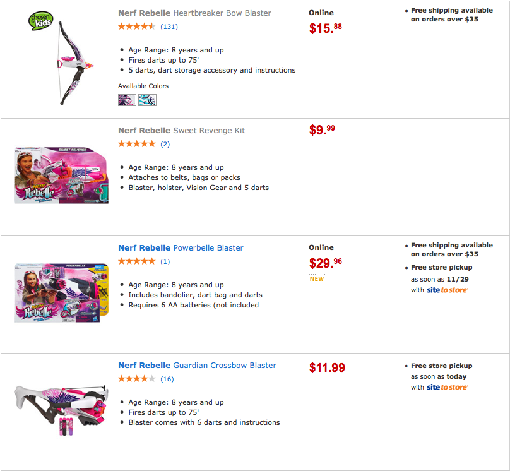This screenshot has height=471, width=510.
Task: Click the star rating of Guardian Crossbow
Action: [x=136, y=379]
